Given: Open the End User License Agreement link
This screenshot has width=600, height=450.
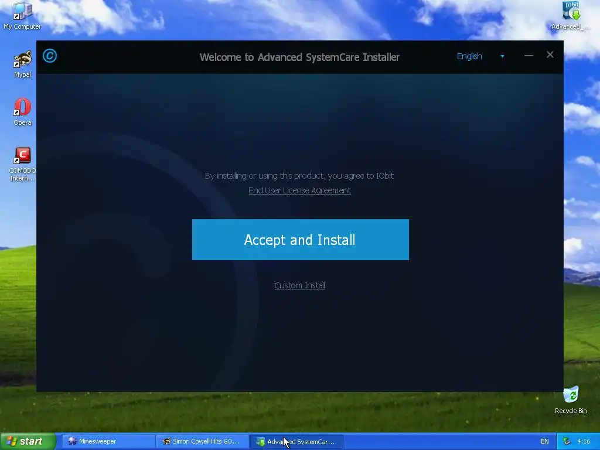Looking at the screenshot, I should (299, 190).
